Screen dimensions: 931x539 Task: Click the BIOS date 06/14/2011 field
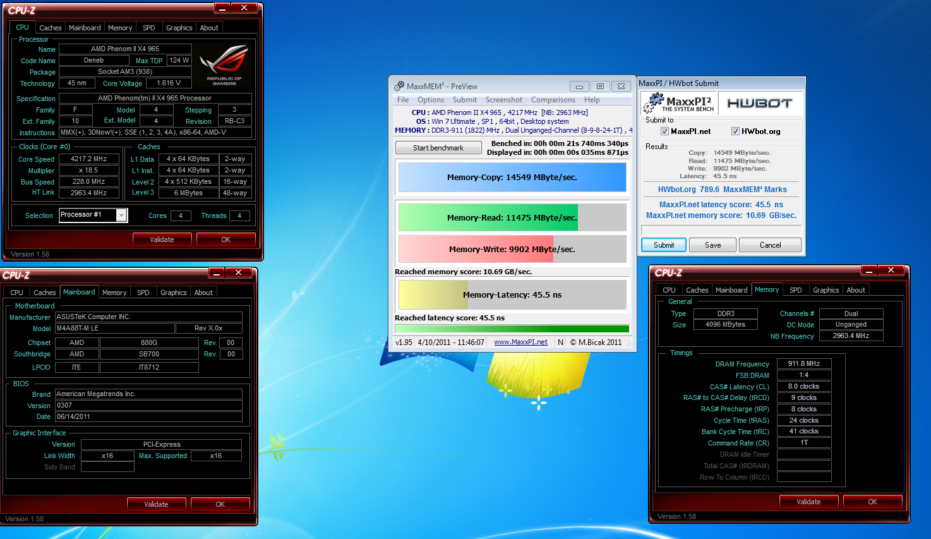click(148, 417)
